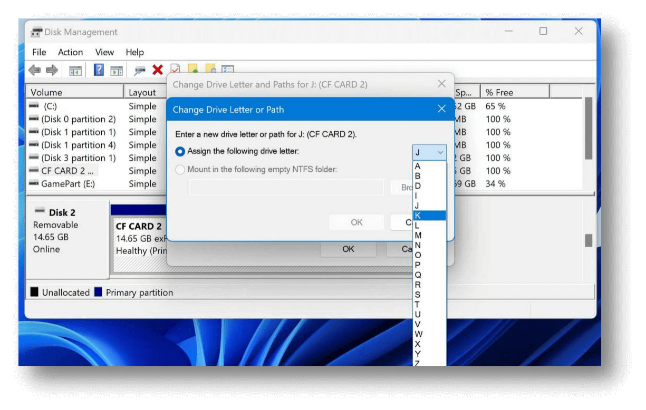
Task: Click the red X delete volume icon
Action: tap(158, 69)
